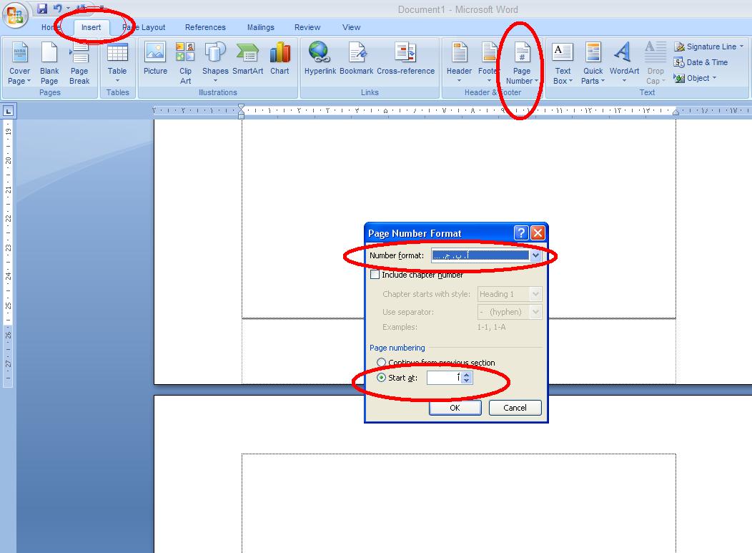752x553 pixels.
Task: Open the References tab
Action: click(x=205, y=27)
